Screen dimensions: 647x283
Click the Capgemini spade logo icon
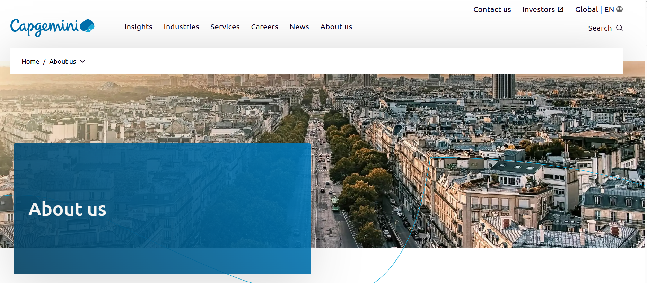pyautogui.click(x=87, y=26)
